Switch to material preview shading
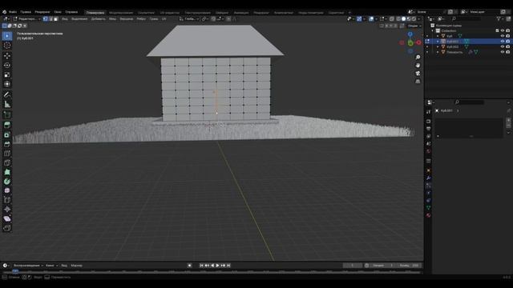The height and width of the screenshot is (288, 513). (x=409, y=19)
